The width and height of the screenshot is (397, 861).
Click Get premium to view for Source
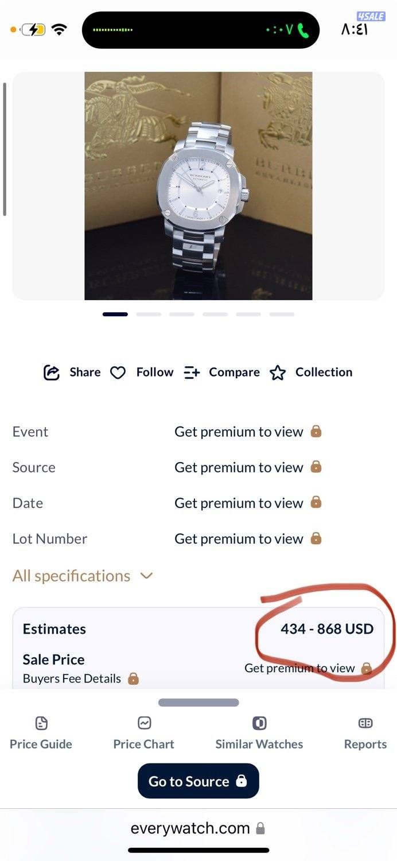(239, 468)
